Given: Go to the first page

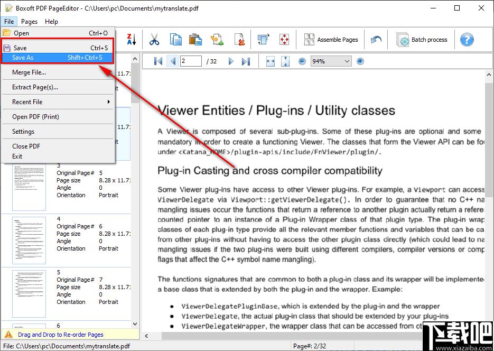Looking at the screenshot, I should click(x=158, y=61).
